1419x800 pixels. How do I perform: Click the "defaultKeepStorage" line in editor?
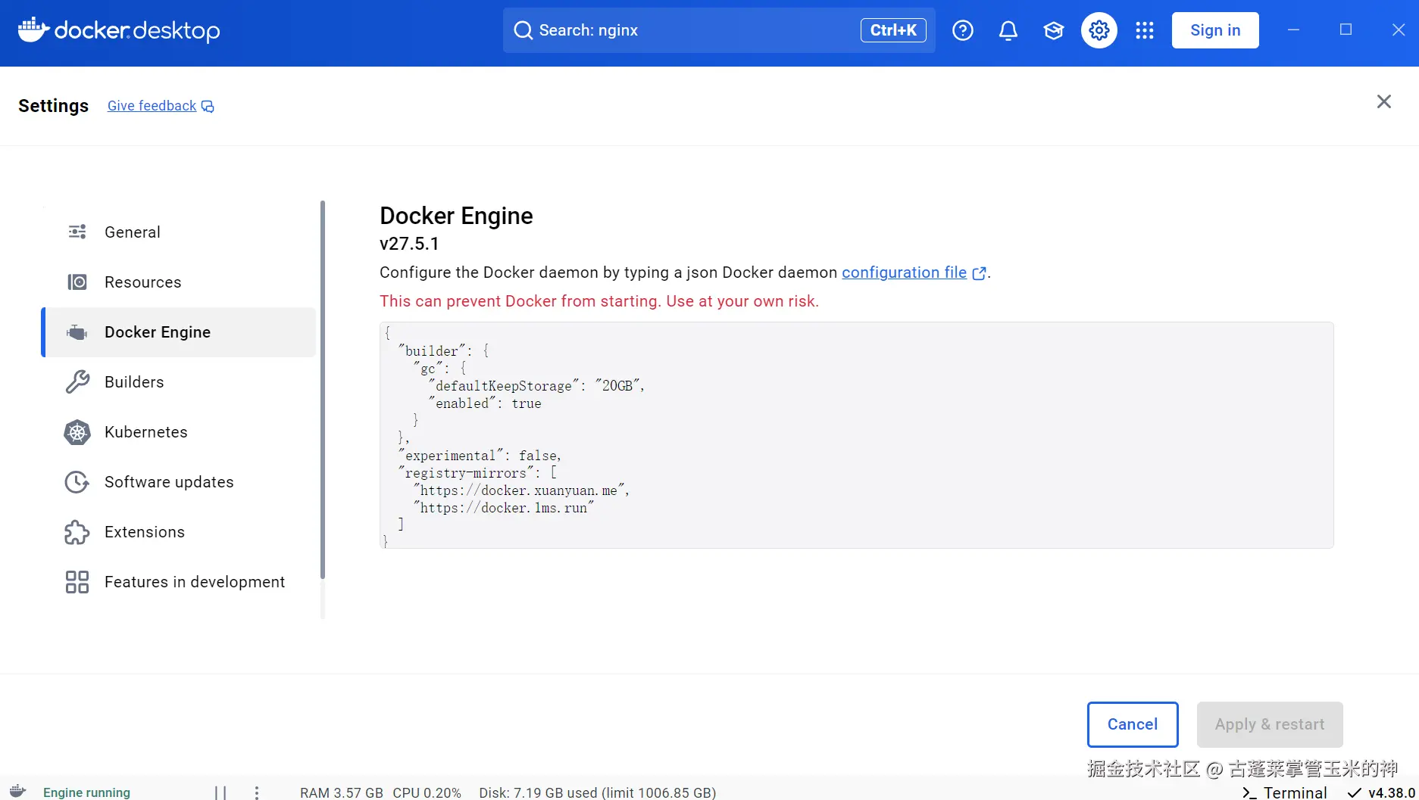click(x=536, y=386)
